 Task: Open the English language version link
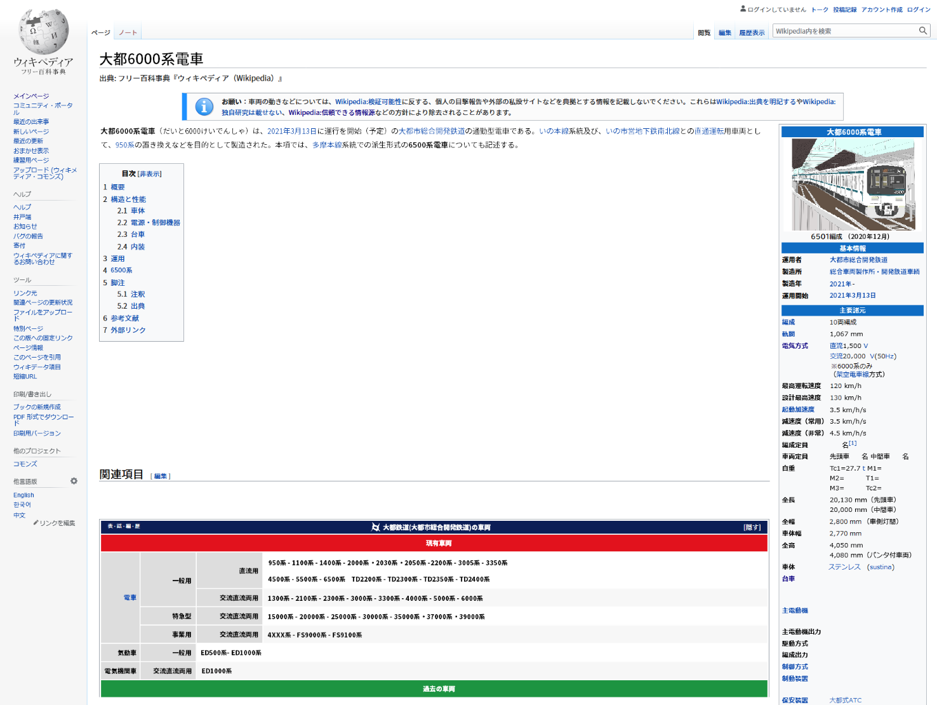(x=23, y=495)
